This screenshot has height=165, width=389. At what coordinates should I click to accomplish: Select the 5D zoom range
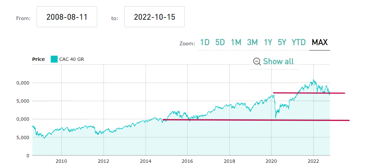pos(220,42)
